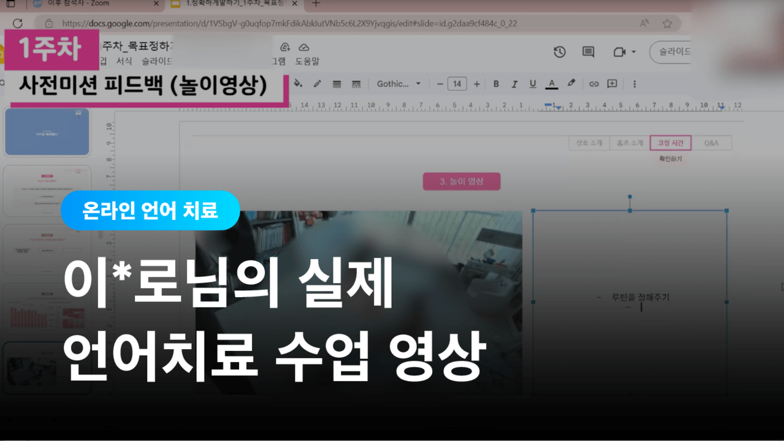Show the comment history panel
Screen dimensions: 784x441
click(588, 52)
